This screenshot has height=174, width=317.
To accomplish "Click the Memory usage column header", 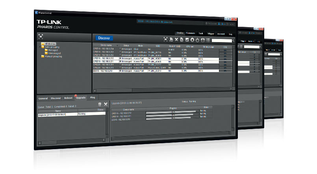I will point(208,47).
